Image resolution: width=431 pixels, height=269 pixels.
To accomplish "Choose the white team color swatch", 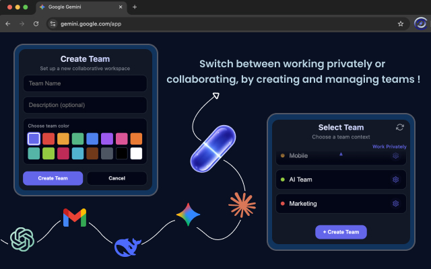I will (x=136, y=153).
